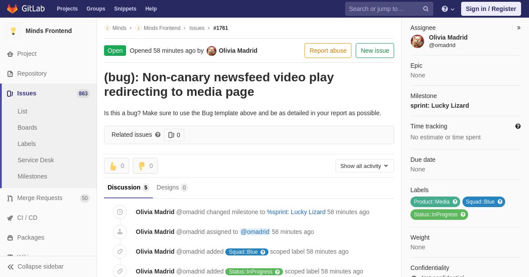Click the #1761 breadcrumb item
This screenshot has width=529, height=277.
click(x=221, y=28)
